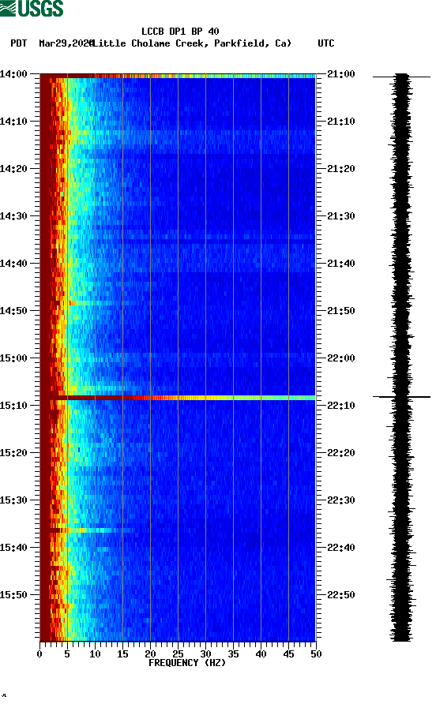
Task: Click the 14:00 PDT time label
Action: pos(13,74)
